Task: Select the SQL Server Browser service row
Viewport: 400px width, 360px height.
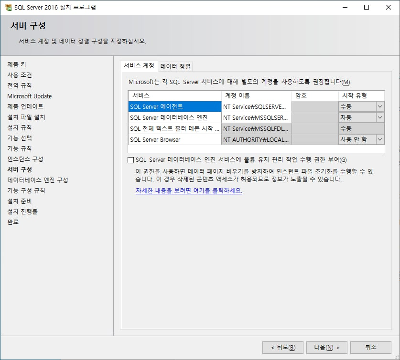Action: (175, 139)
